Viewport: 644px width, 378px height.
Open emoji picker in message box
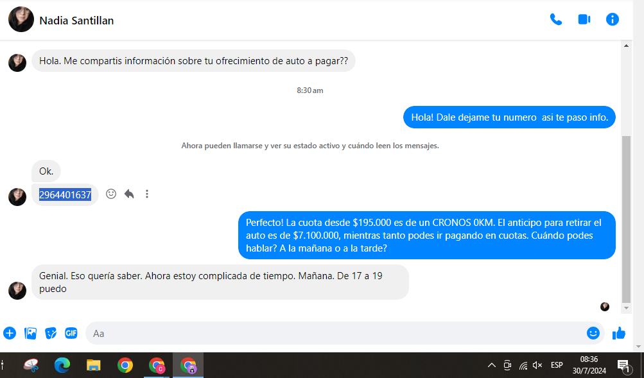tap(593, 333)
